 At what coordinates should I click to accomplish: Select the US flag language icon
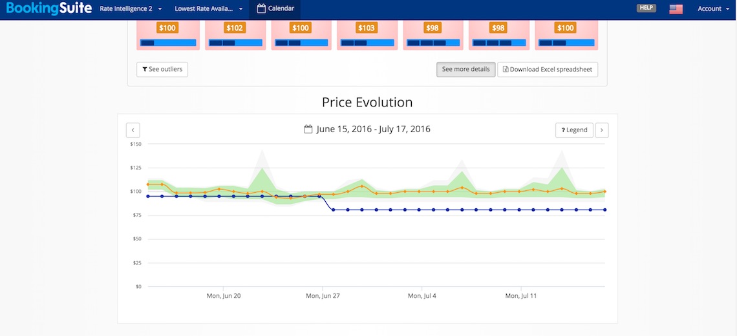pos(676,9)
